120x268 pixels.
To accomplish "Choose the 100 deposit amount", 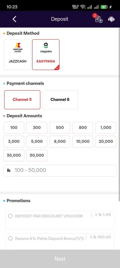I will pyautogui.click(x=14, y=128).
